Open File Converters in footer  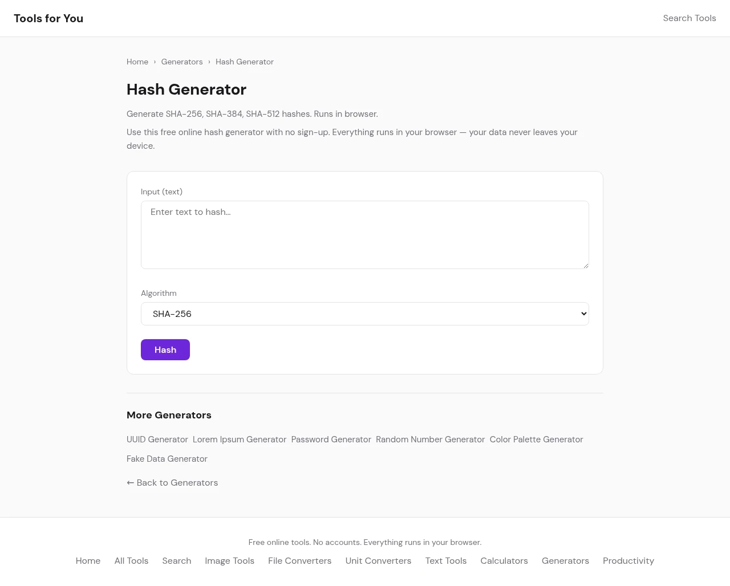click(x=299, y=561)
